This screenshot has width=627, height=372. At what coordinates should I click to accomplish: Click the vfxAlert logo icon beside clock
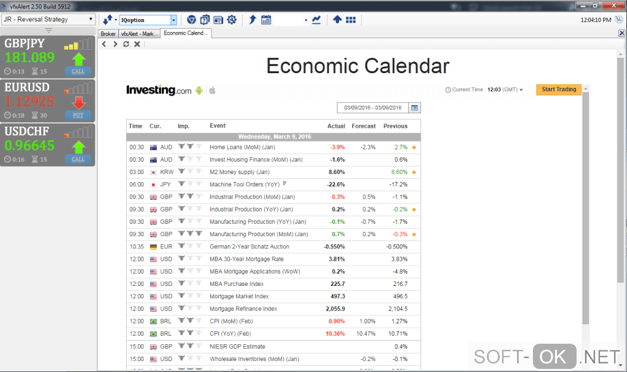coord(619,19)
